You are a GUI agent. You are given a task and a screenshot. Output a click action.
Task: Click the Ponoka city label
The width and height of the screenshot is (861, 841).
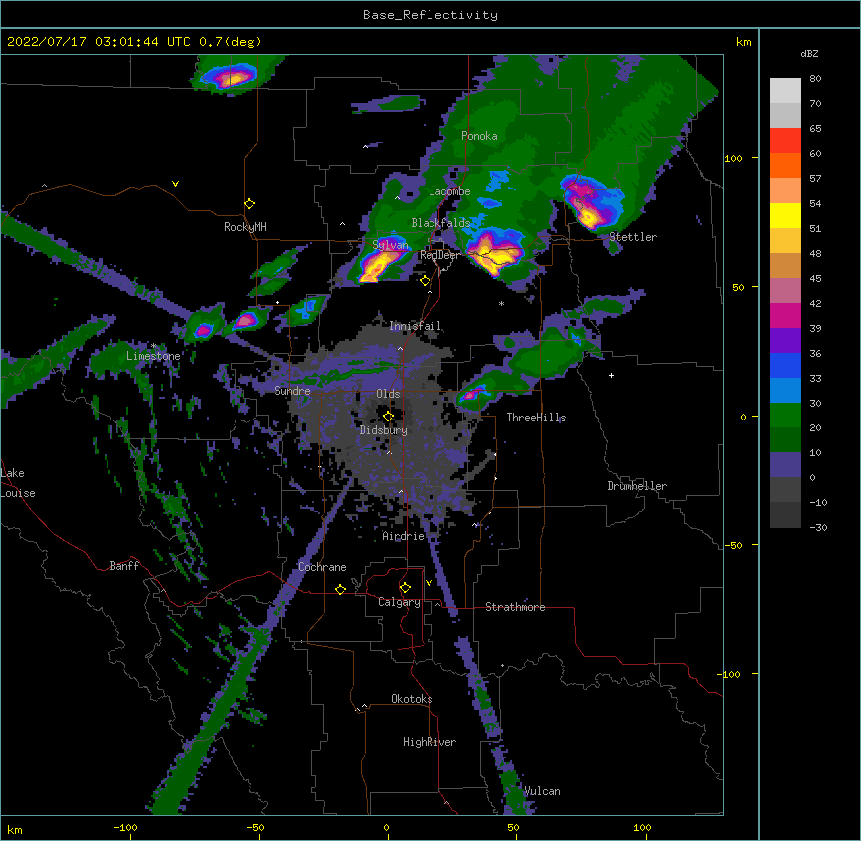coord(479,136)
